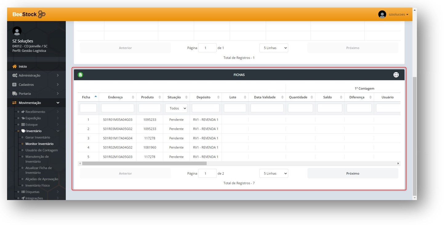This screenshot has height=225, width=444.
Task: Open the 5 Linhas dropdown below FICHAS table
Action: pyautogui.click(x=274, y=174)
